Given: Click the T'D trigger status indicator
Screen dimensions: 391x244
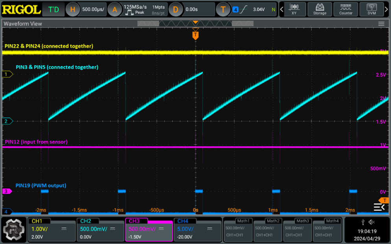Looking at the screenshot, I should coord(53,9).
